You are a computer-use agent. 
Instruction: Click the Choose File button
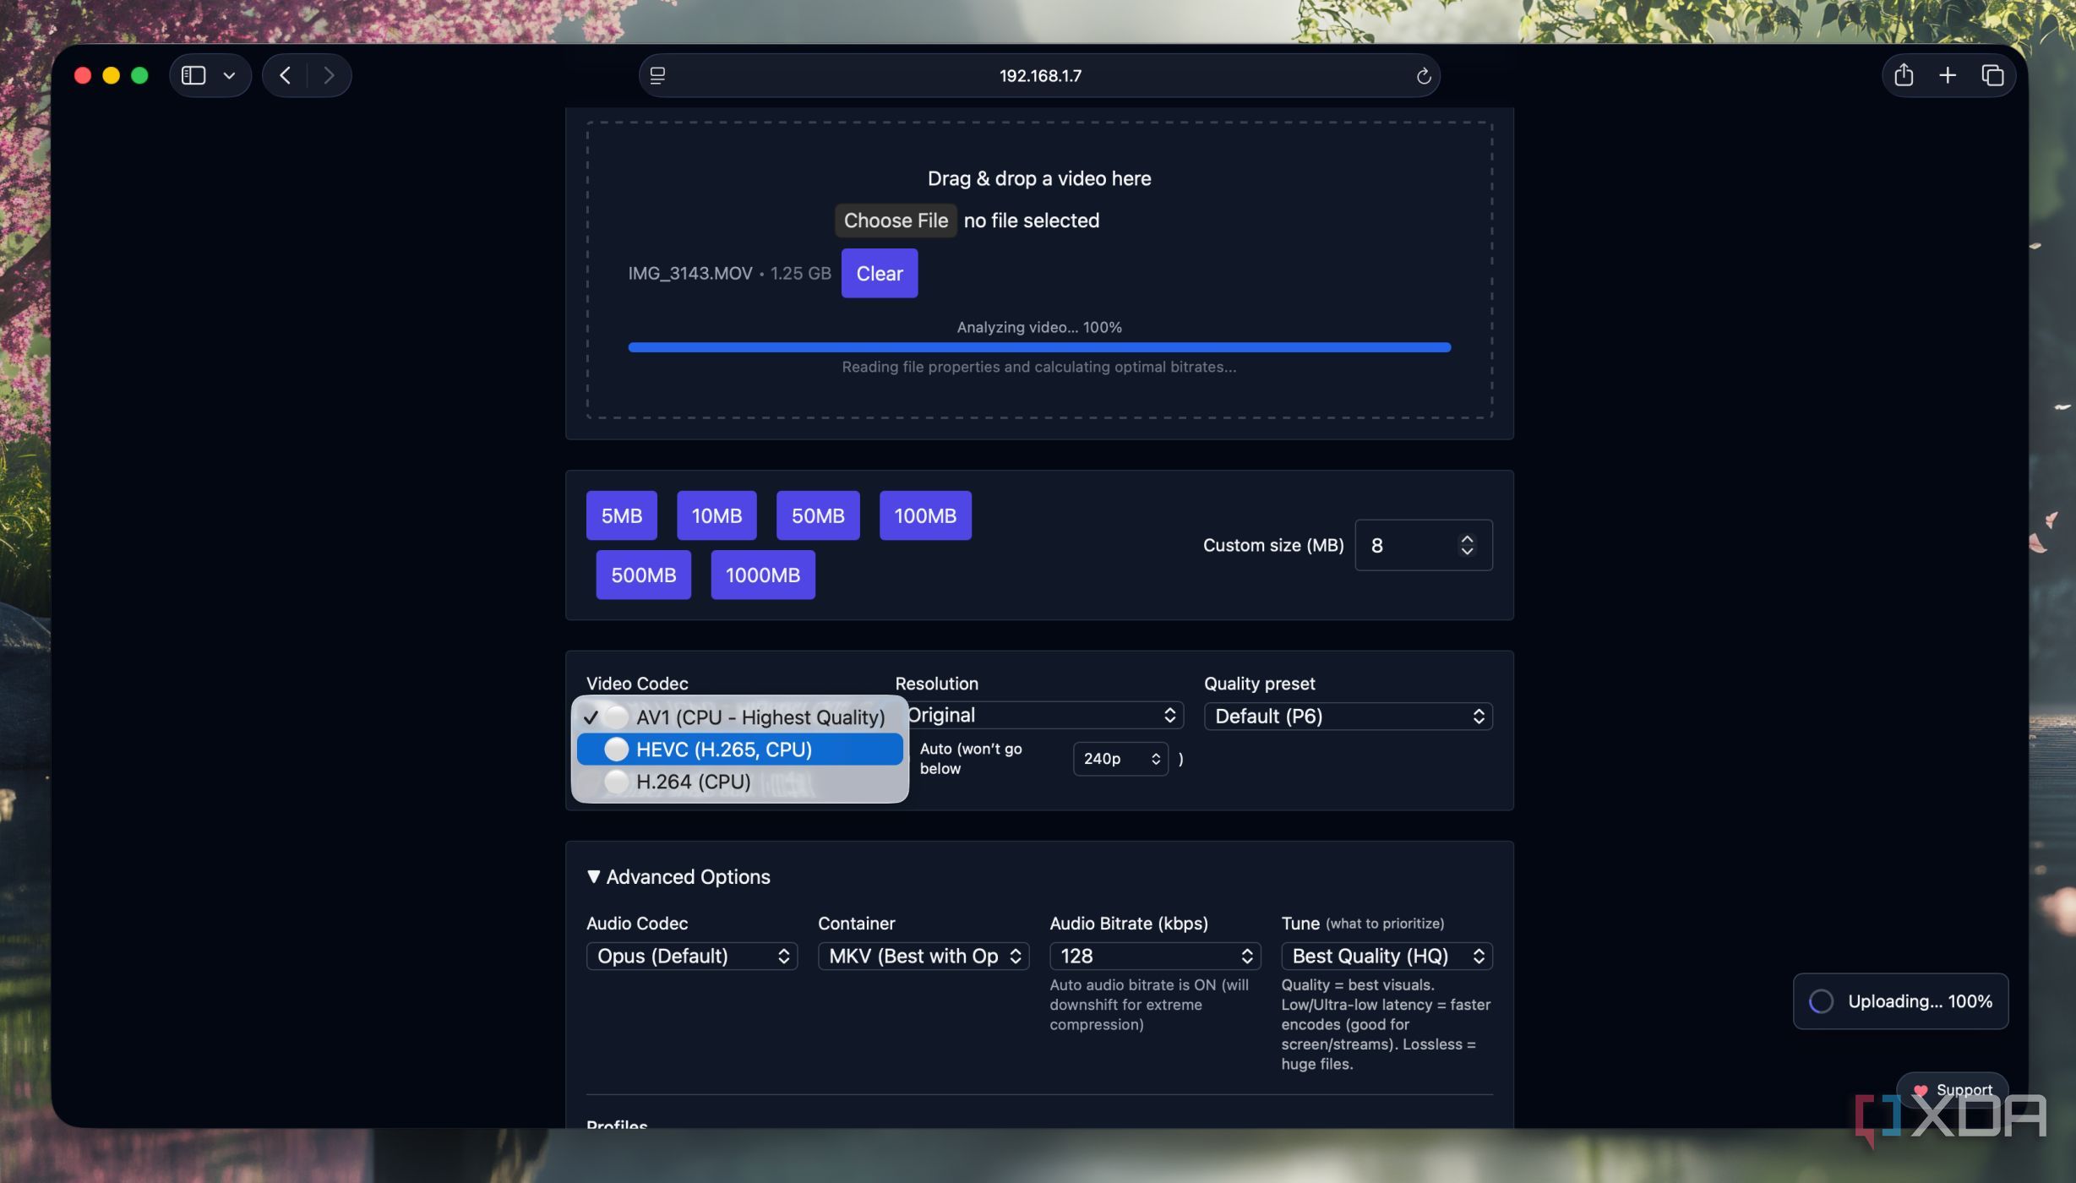(x=896, y=221)
